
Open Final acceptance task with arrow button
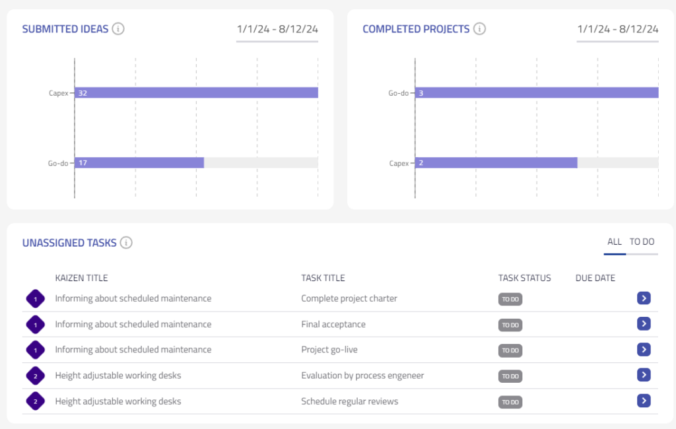point(644,323)
